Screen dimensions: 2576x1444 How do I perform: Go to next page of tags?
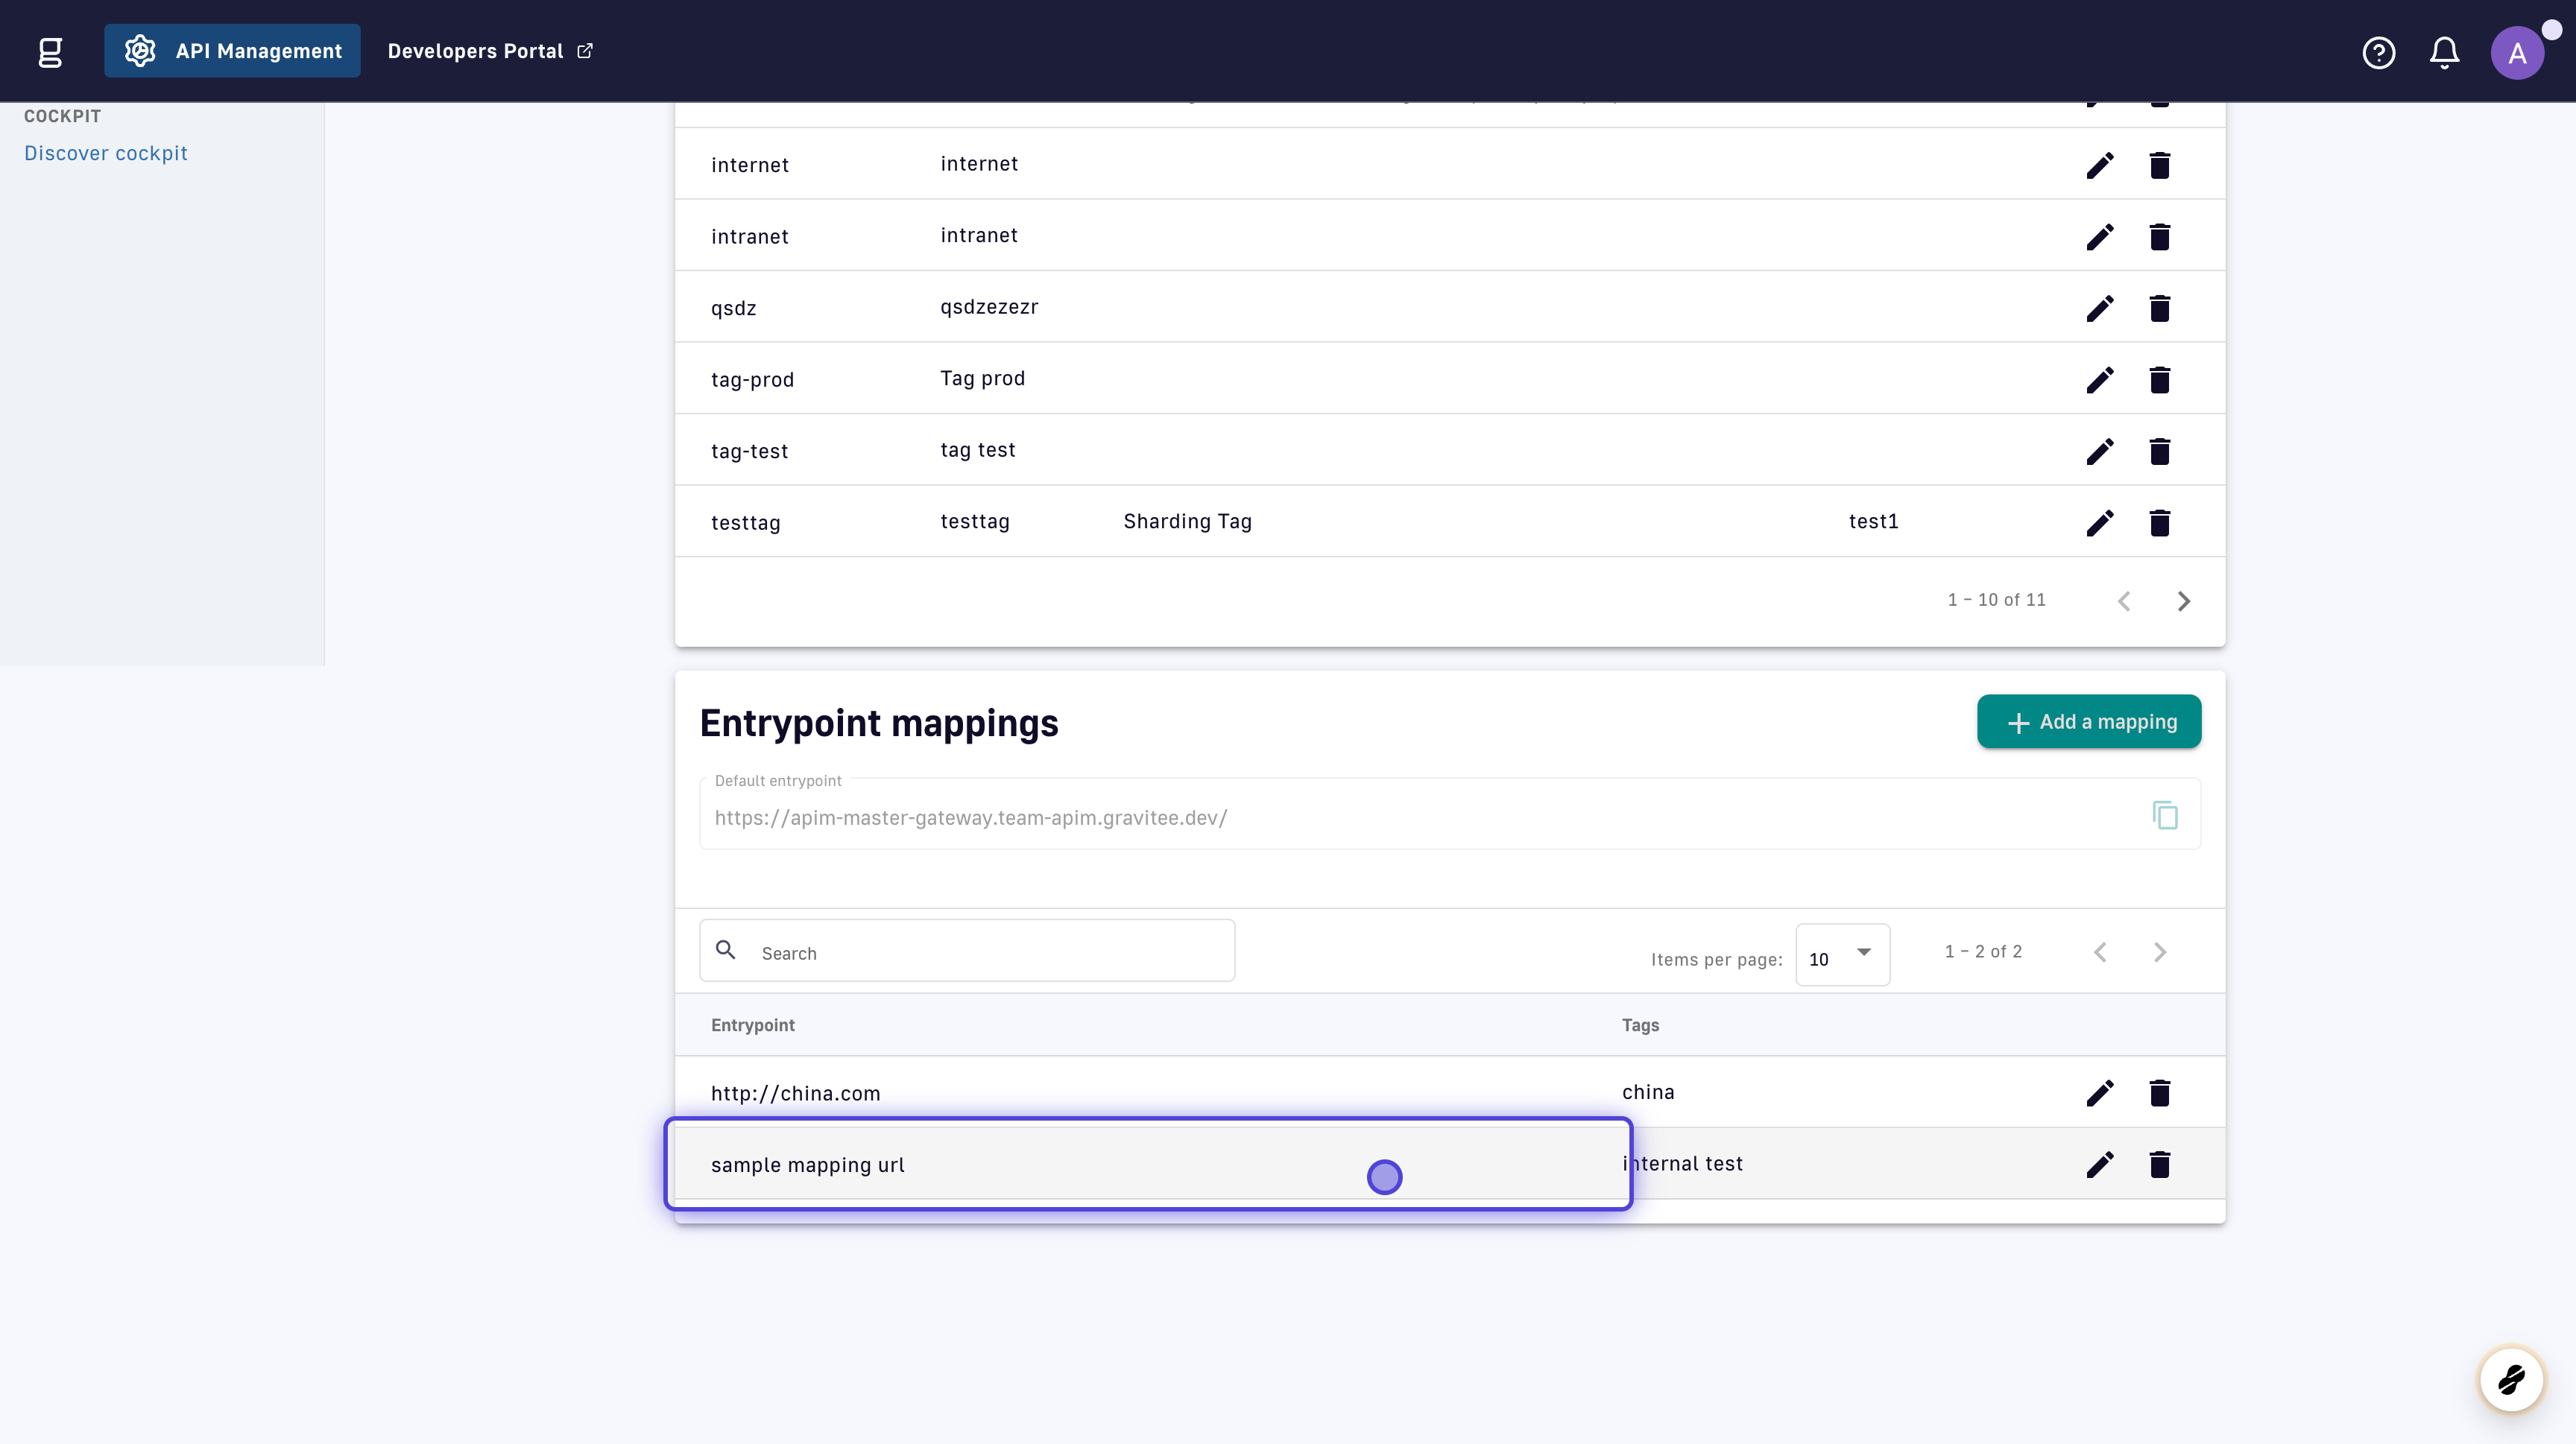[2183, 601]
